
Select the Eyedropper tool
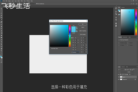tap(2, 20)
